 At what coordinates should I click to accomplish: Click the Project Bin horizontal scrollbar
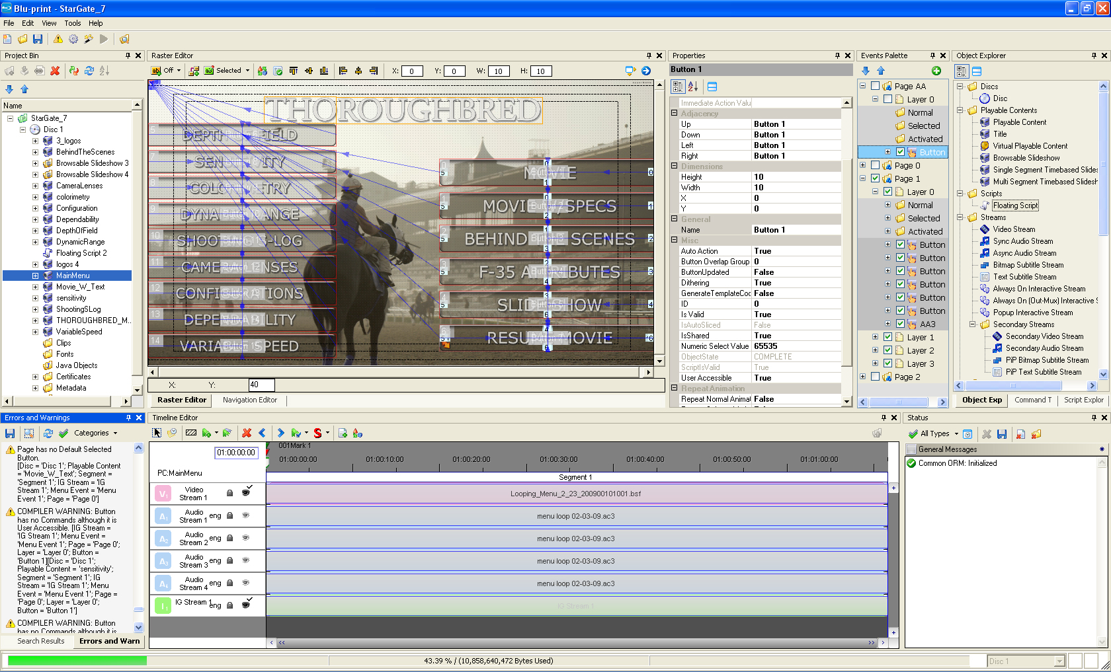[x=66, y=401]
